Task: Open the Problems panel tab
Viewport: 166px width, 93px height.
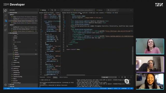Action: tap(42, 77)
